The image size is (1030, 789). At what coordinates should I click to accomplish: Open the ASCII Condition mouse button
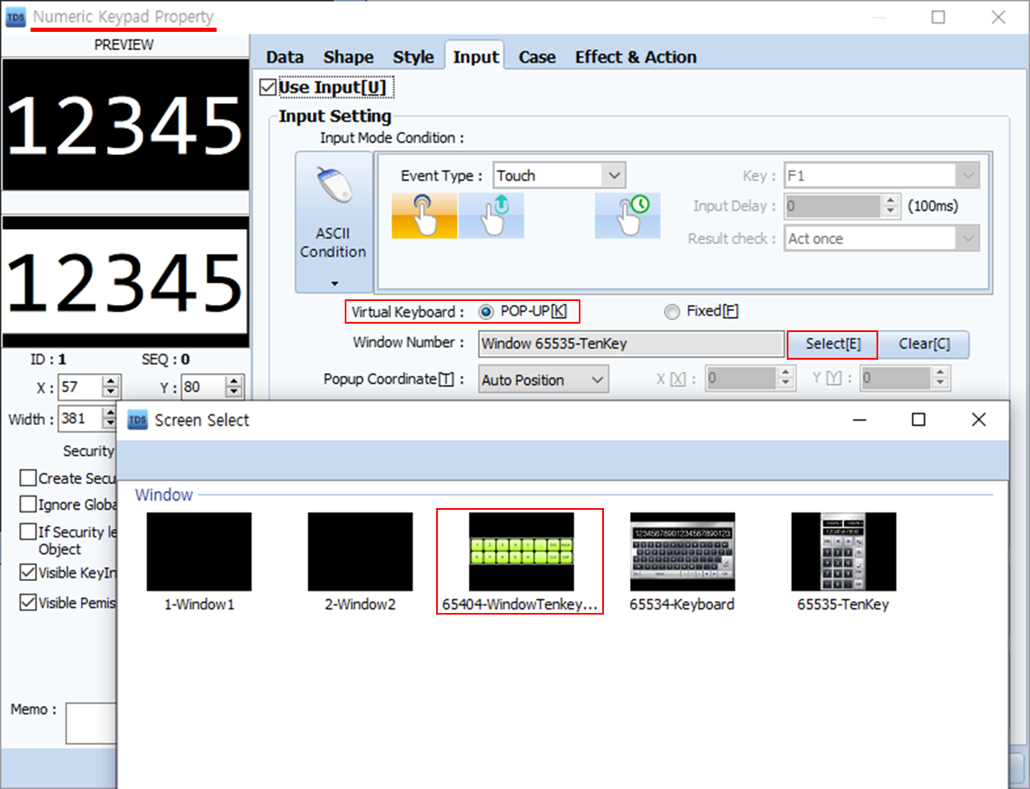tap(333, 222)
